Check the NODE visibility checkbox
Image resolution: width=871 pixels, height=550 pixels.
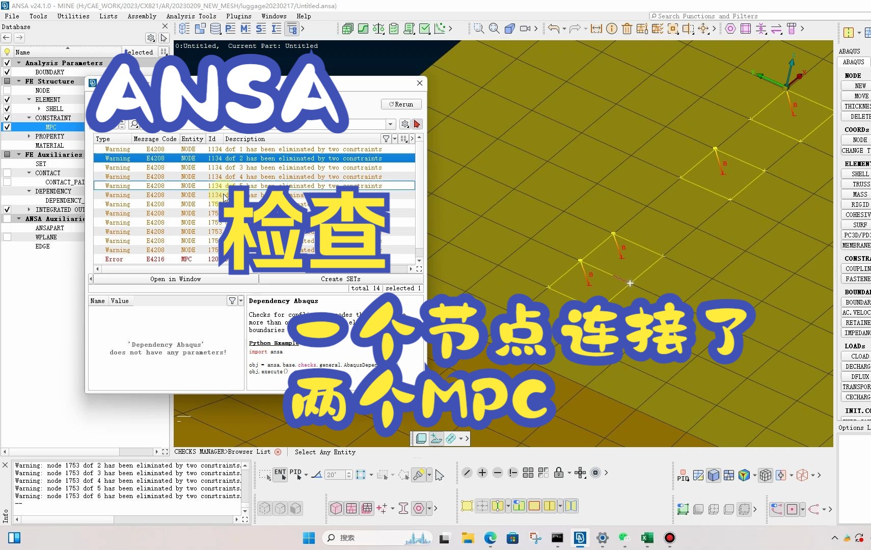[x=7, y=91]
